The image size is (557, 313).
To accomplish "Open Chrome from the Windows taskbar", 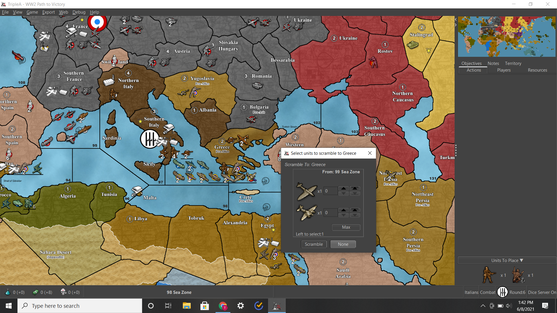I will point(223,306).
